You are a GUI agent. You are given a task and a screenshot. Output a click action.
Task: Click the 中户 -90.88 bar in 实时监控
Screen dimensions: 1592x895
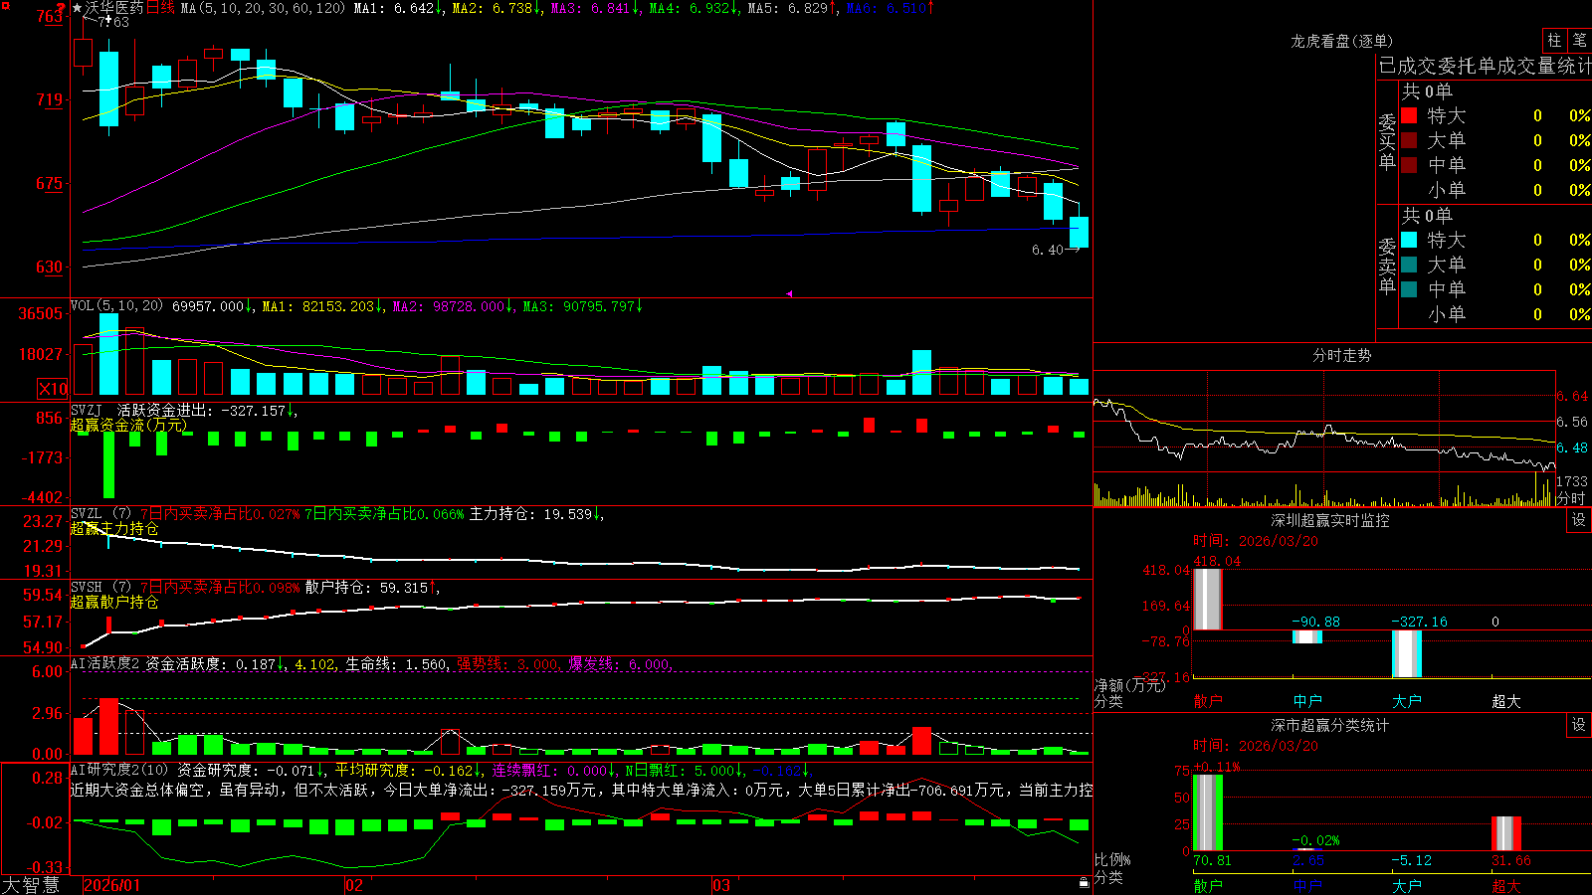[x=1307, y=636]
